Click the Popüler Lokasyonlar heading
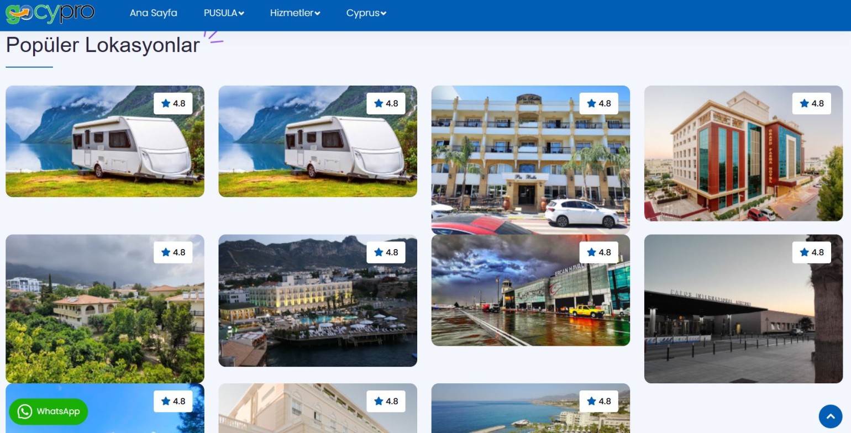Image resolution: width=851 pixels, height=433 pixels. pos(103,45)
